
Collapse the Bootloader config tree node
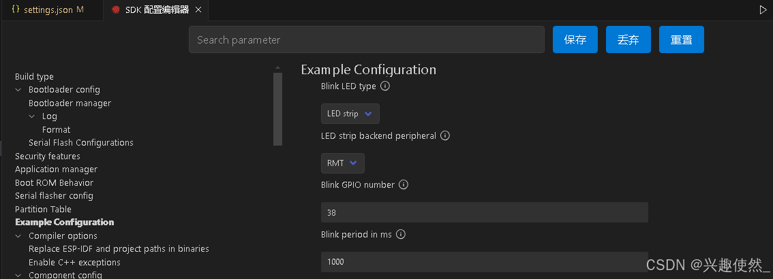(x=18, y=90)
